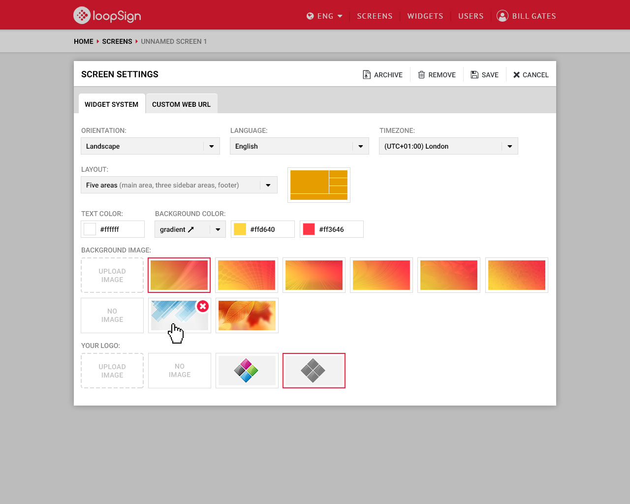The width and height of the screenshot is (630, 504).
Task: Click the five-area layout preview icon
Action: click(x=319, y=185)
